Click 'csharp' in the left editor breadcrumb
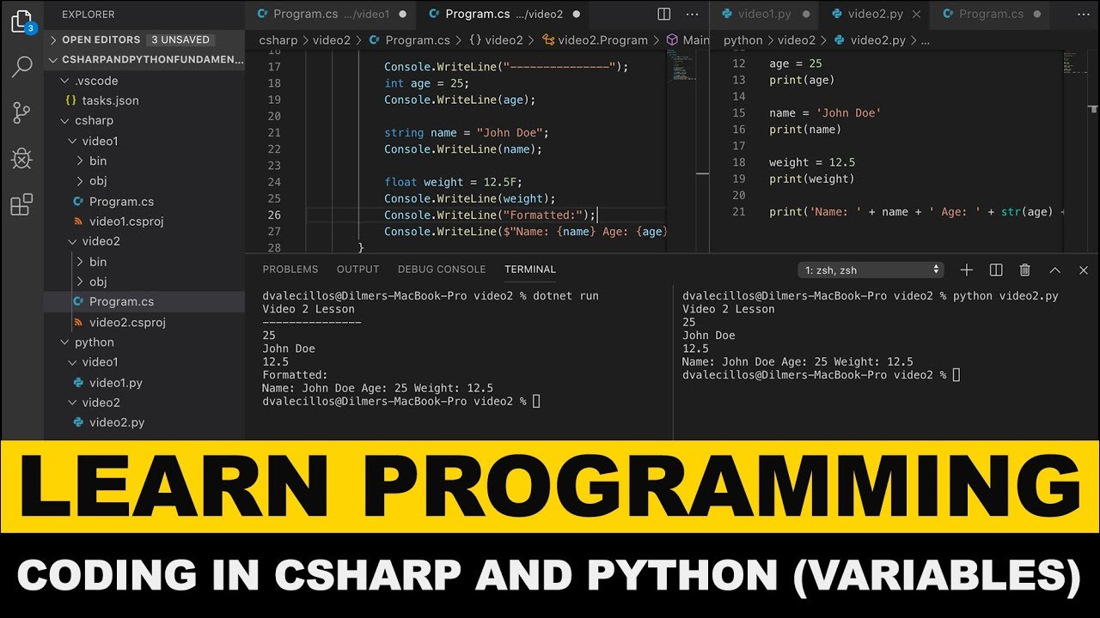Viewport: 1100px width, 618px height. coord(278,40)
